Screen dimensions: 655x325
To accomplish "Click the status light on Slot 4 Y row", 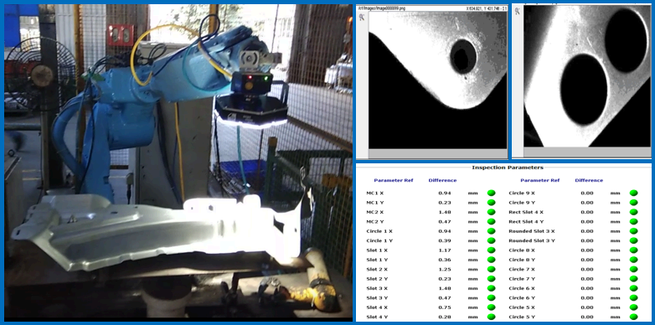I will tap(491, 317).
